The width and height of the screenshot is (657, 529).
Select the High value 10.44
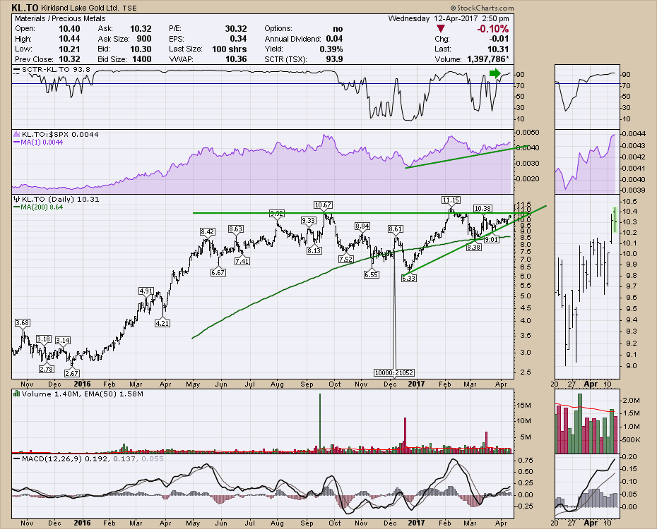pos(69,39)
